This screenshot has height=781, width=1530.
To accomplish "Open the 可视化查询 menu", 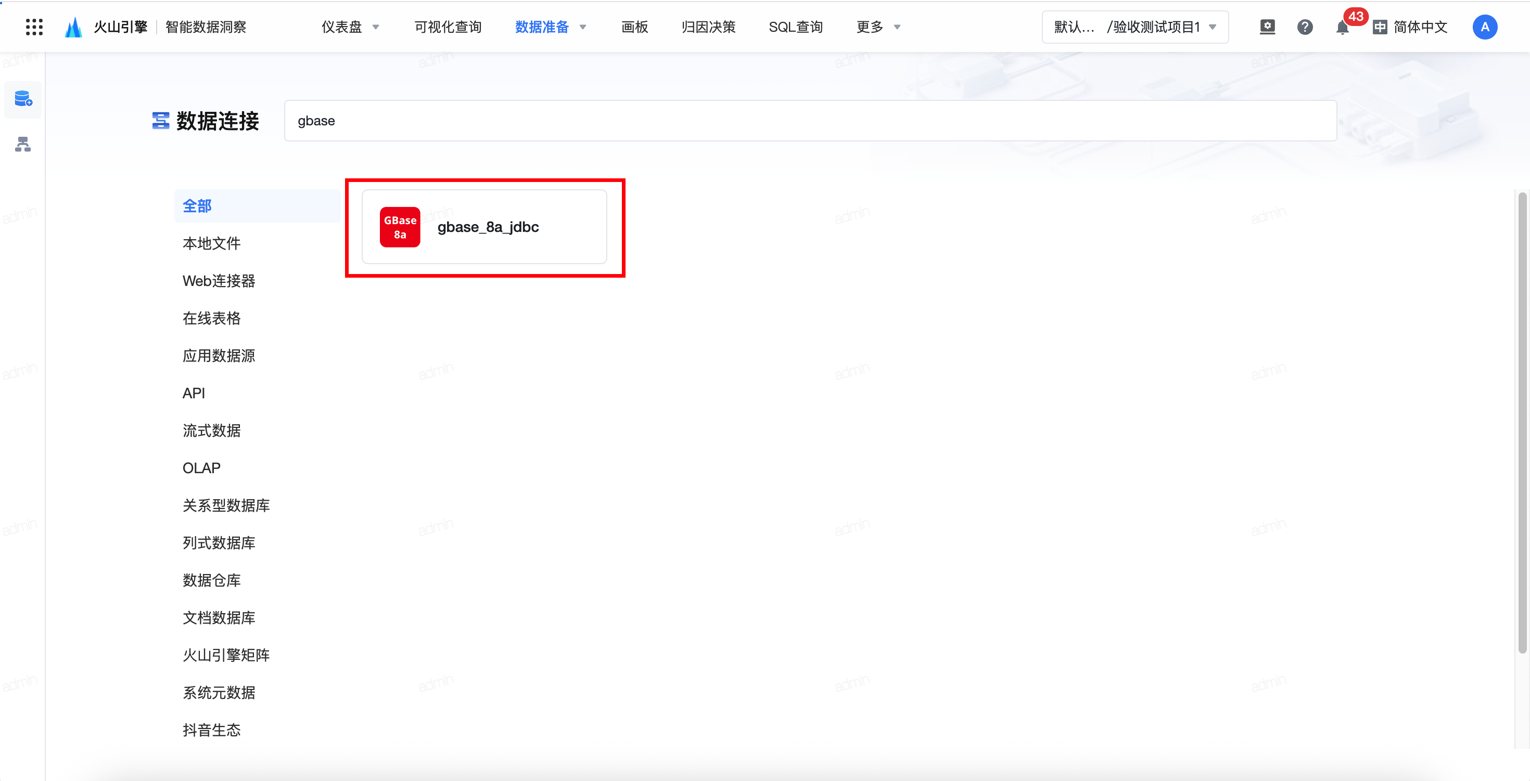I will tap(448, 27).
